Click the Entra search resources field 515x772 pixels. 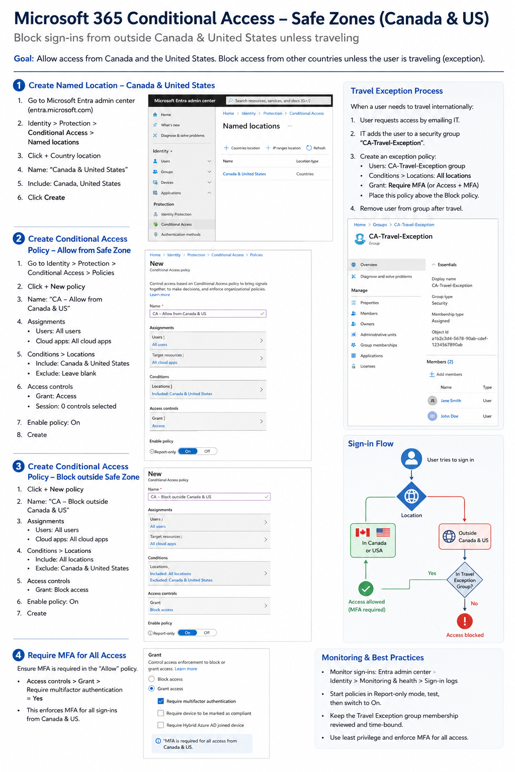(x=278, y=101)
